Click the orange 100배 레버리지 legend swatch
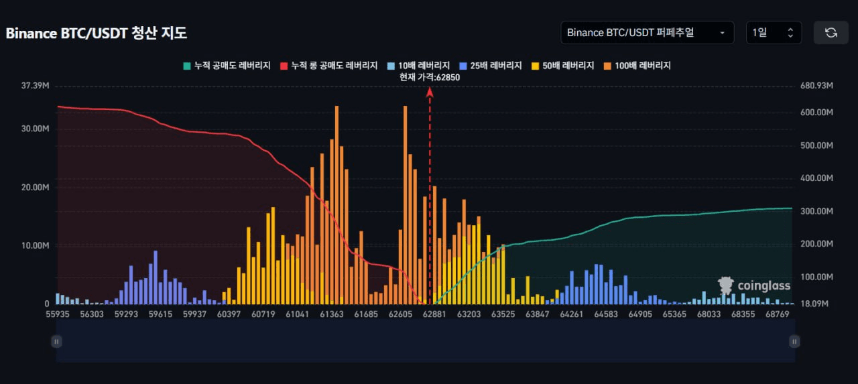Screen dimensions: 858x384 608,66
